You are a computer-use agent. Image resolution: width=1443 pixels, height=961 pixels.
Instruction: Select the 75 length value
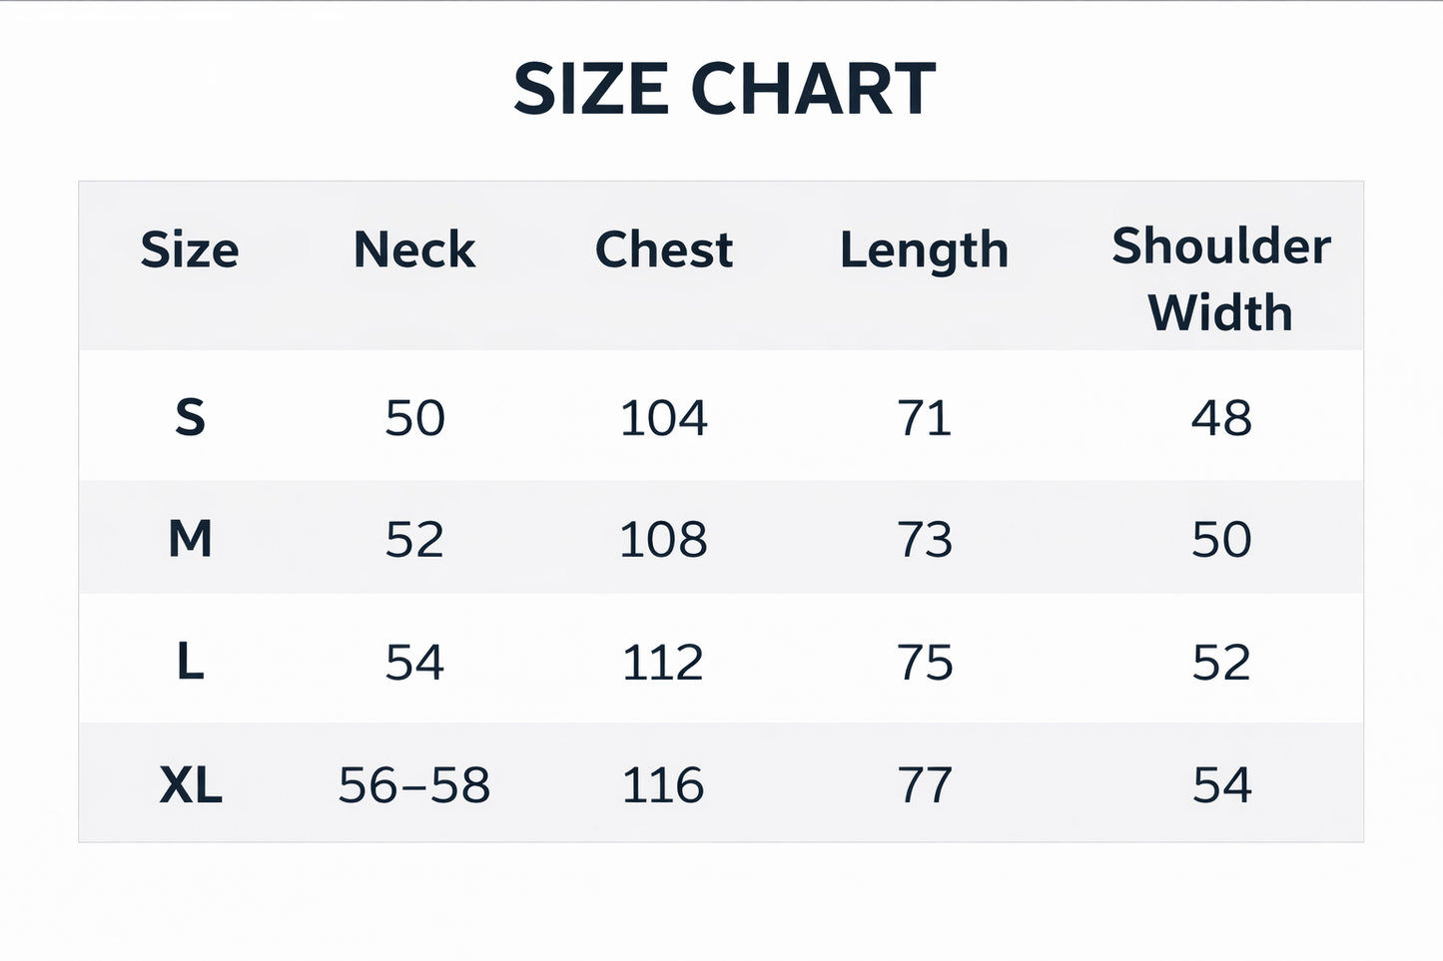click(925, 663)
